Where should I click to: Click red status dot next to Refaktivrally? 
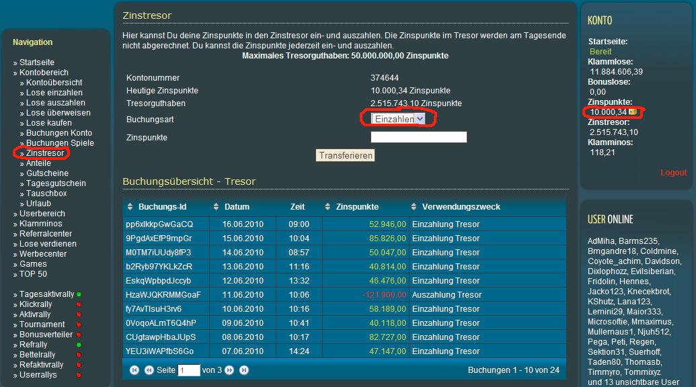79,365
